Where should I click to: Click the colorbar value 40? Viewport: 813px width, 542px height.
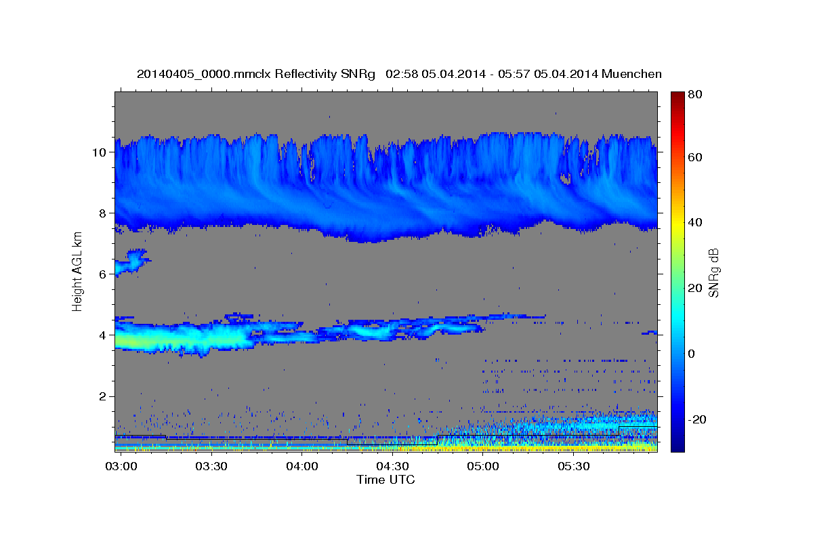[695, 222]
